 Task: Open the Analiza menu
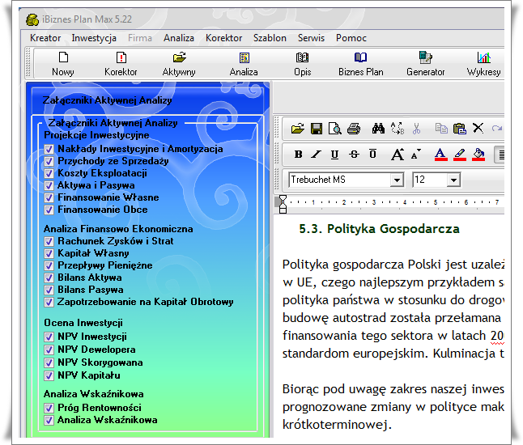(178, 38)
